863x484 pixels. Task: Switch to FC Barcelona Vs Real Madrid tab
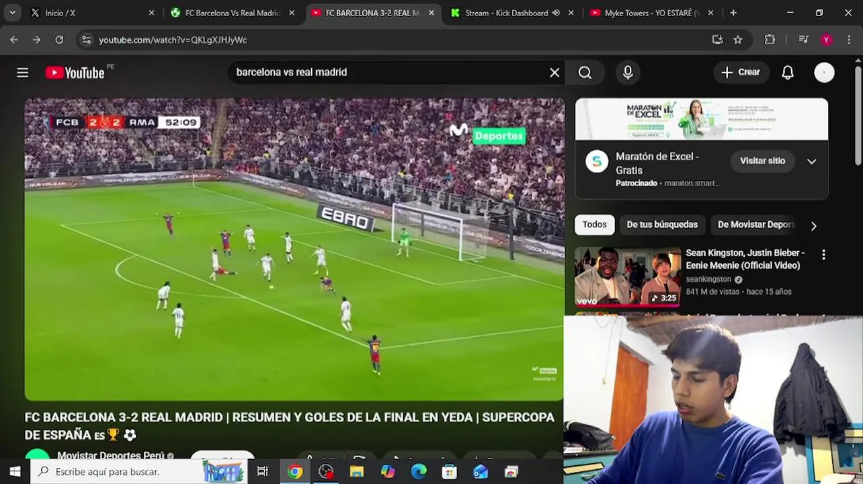point(233,13)
